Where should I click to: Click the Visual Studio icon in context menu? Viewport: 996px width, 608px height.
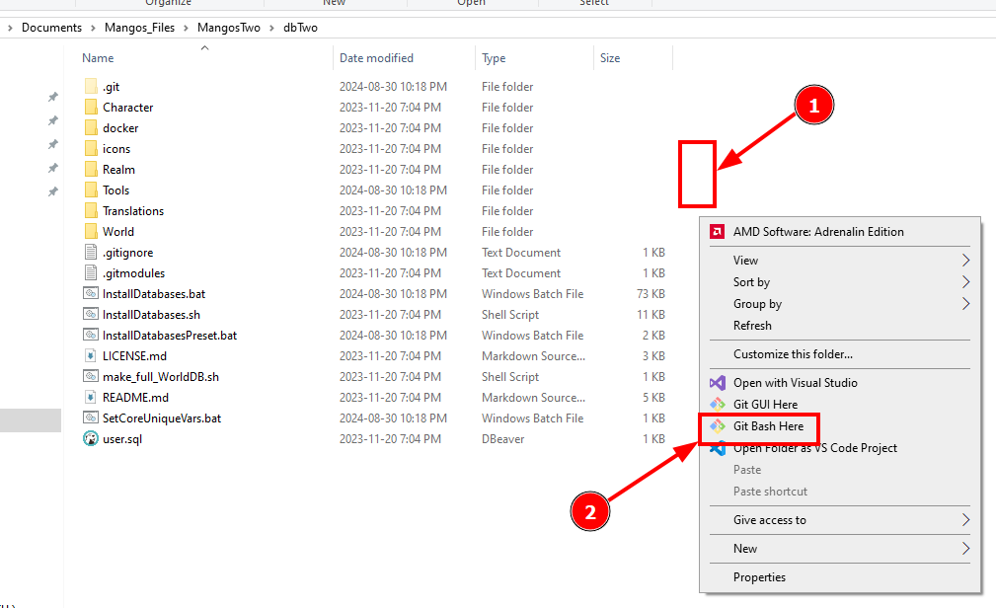click(x=718, y=383)
